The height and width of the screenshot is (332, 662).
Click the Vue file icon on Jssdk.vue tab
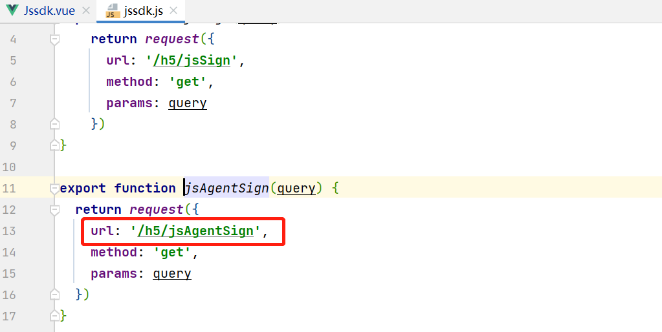click(x=13, y=10)
